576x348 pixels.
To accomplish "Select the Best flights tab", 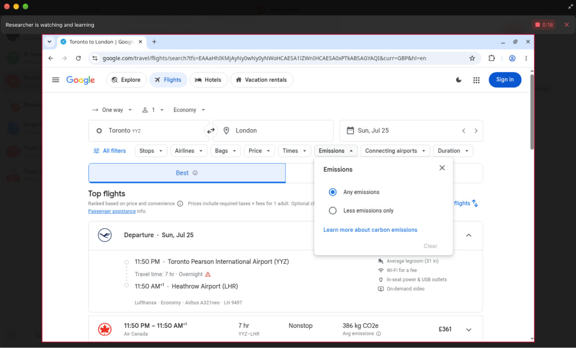I will 187,173.
